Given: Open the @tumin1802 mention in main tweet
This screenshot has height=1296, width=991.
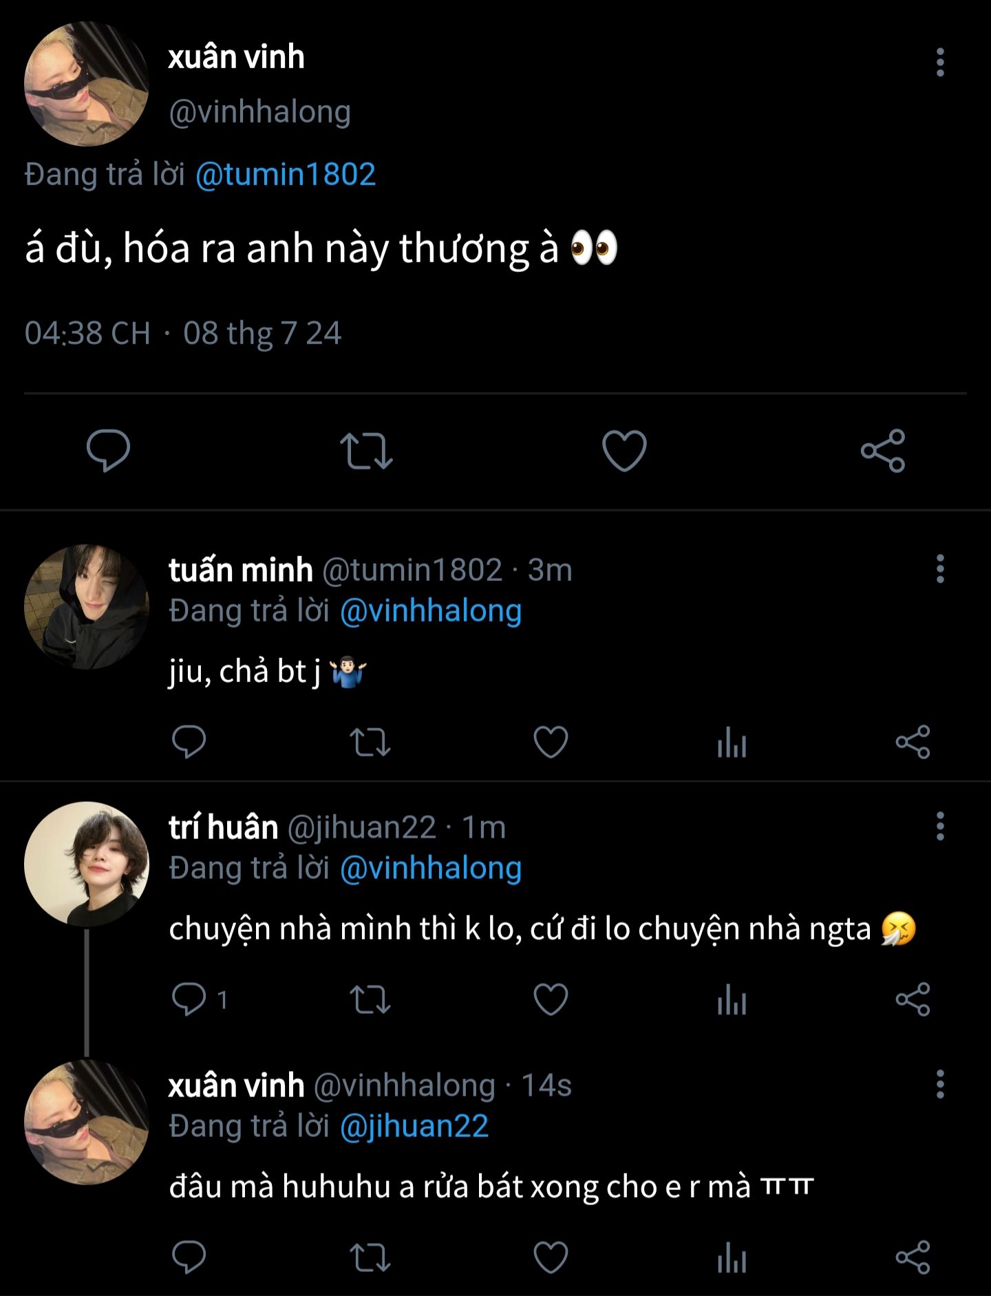Looking at the screenshot, I should tap(286, 174).
